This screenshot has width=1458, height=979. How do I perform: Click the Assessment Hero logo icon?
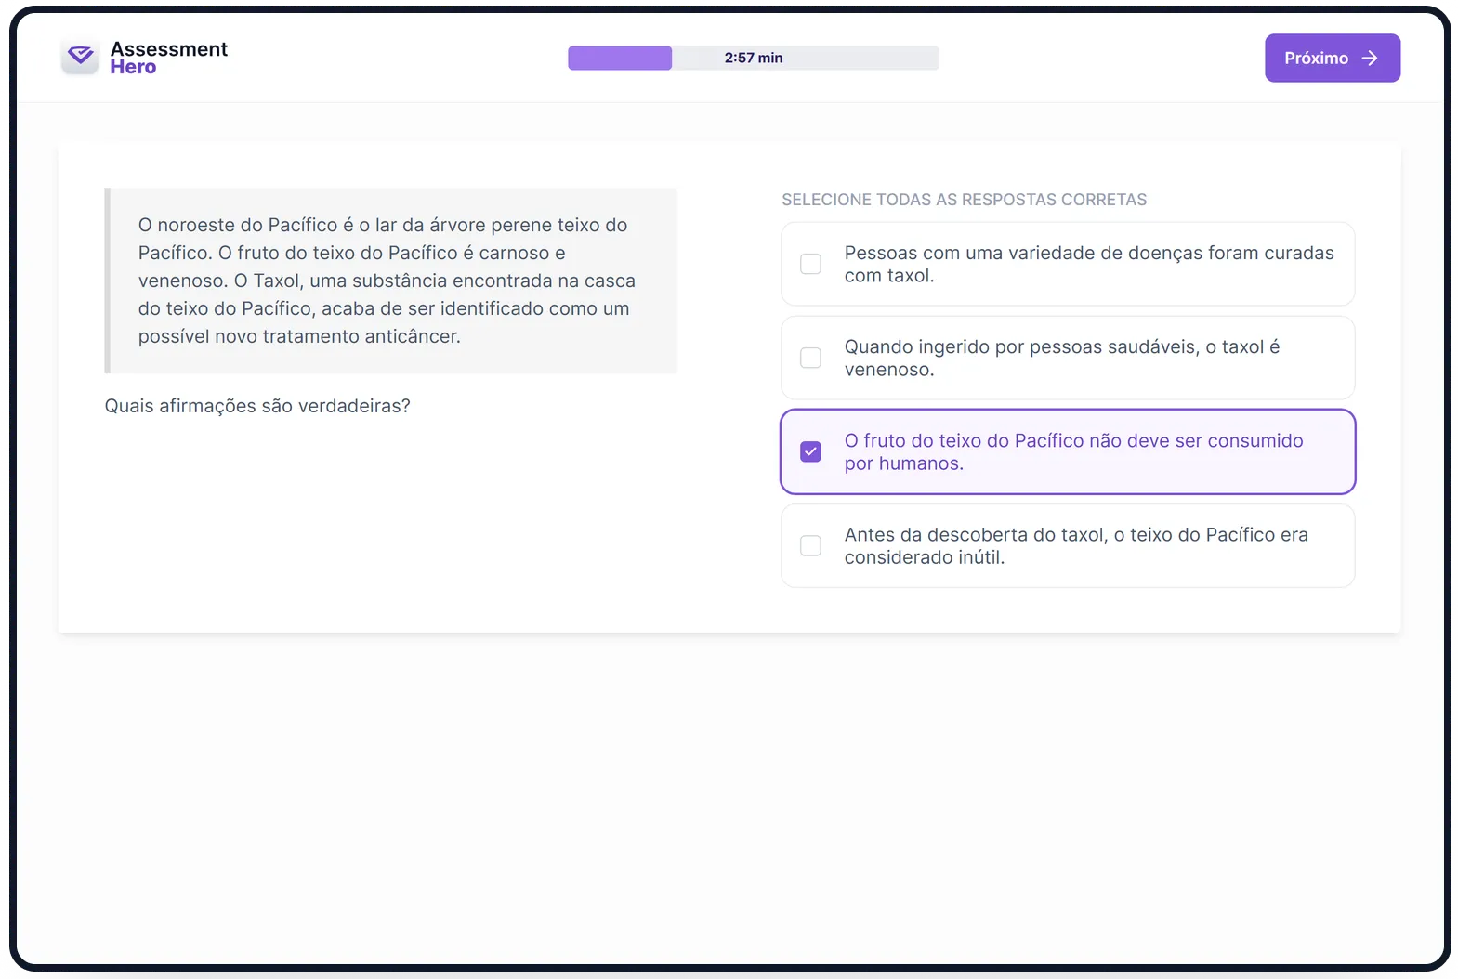(x=80, y=57)
